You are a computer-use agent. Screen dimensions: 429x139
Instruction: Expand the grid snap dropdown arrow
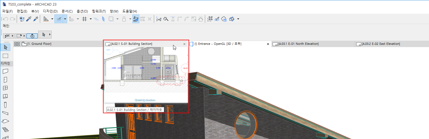[x=91, y=19]
